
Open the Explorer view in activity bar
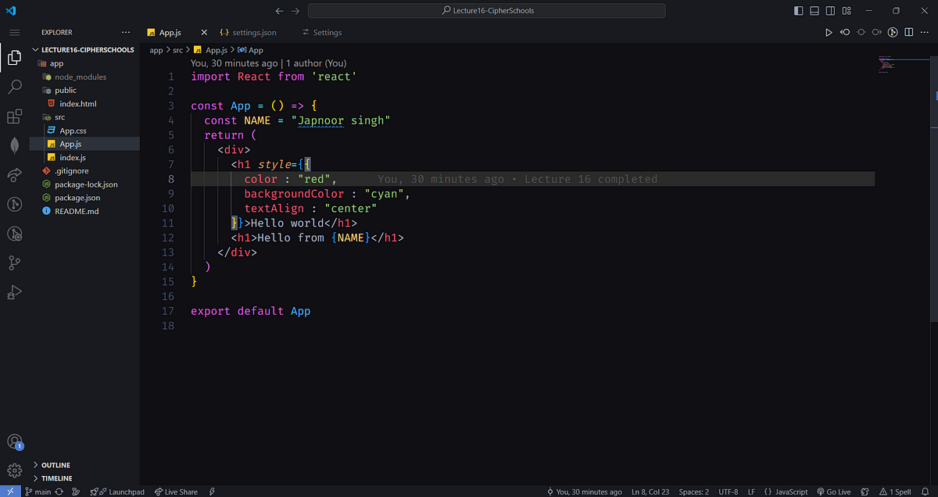(14, 58)
